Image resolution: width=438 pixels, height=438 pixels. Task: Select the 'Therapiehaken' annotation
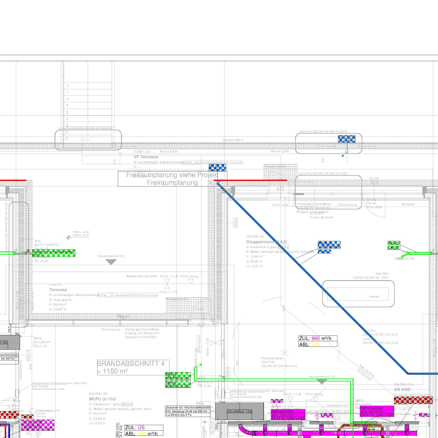272,358
